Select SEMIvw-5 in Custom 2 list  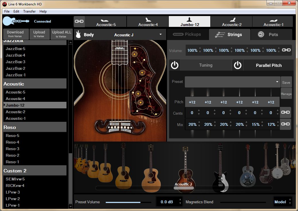[35, 179]
